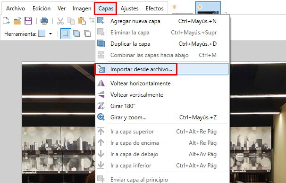Click the Paste clipboard icon
Image resolution: width=286 pixels, height=183 pixels.
pos(82,21)
